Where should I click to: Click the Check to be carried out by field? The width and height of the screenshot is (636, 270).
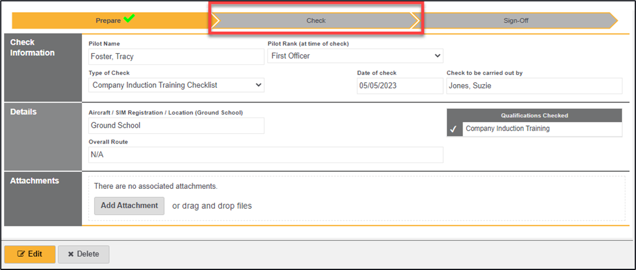pyautogui.click(x=534, y=86)
